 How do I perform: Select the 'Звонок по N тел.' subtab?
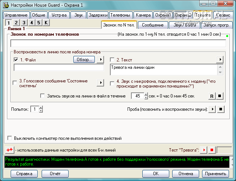pyautogui.click(x=119, y=25)
